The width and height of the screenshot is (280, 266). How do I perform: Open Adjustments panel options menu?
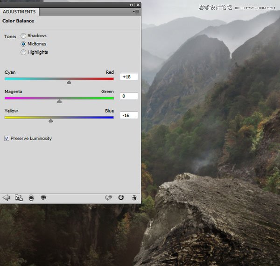point(136,12)
